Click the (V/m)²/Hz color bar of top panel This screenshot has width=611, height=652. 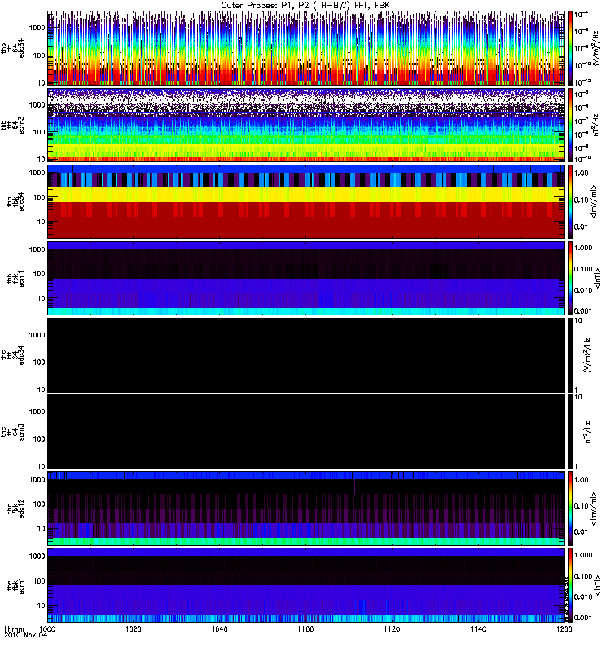coord(570,48)
